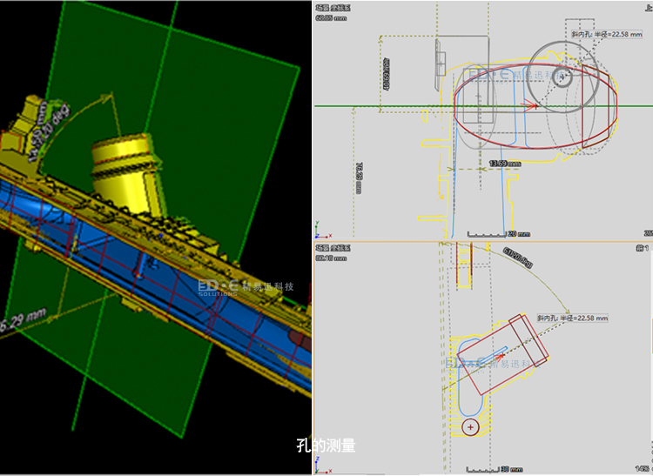653x476 pixels.
Task: Click the 13.69 mm dimension label
Action: [505, 164]
